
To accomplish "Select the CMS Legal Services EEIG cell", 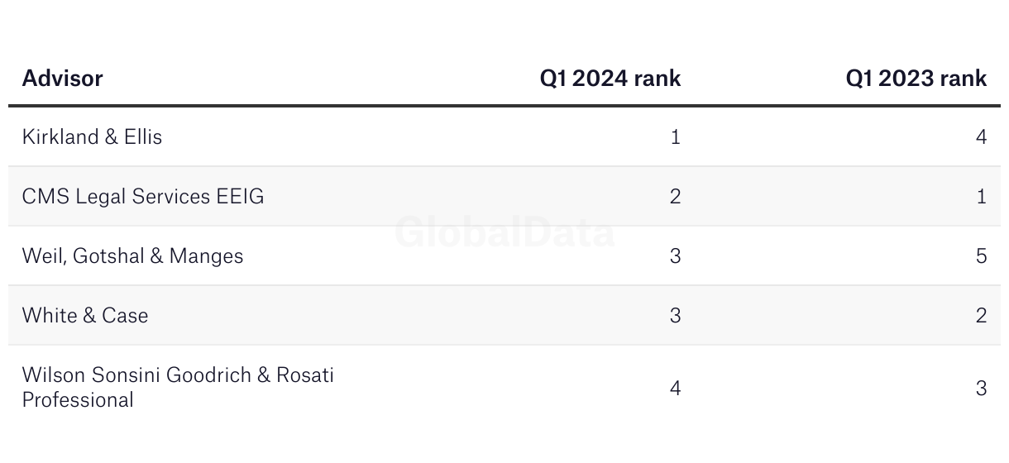I will point(143,197).
